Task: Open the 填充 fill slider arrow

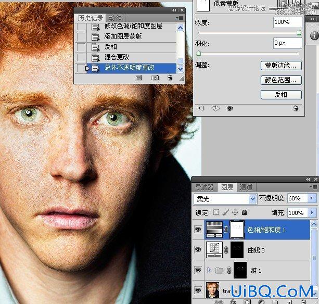Action: point(312,212)
